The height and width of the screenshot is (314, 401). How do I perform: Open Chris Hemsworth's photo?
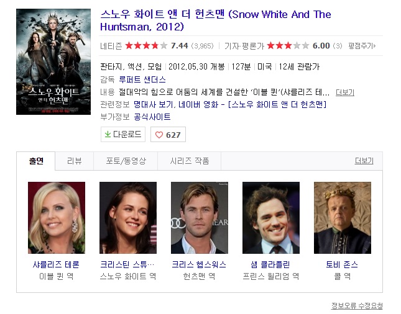(200, 217)
